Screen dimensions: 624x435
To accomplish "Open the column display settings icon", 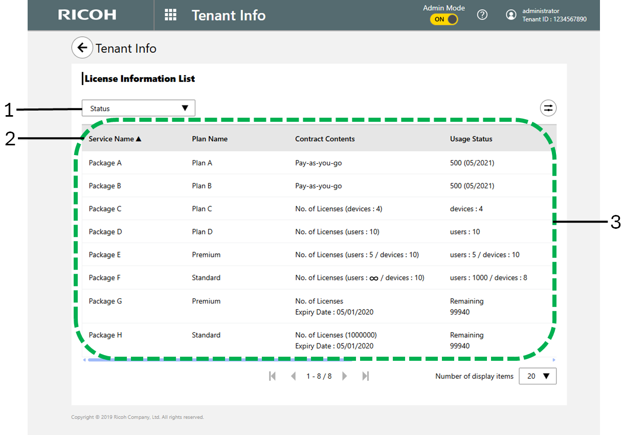I will pos(548,108).
